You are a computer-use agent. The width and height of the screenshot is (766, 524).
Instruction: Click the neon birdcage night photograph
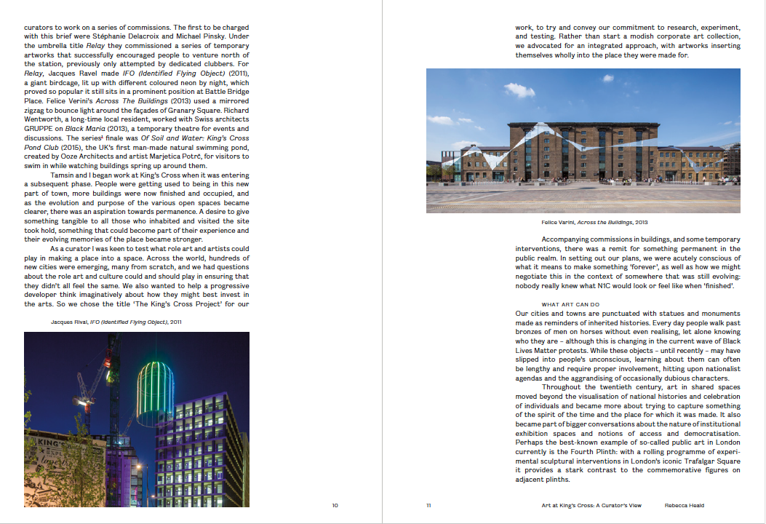click(x=137, y=419)
